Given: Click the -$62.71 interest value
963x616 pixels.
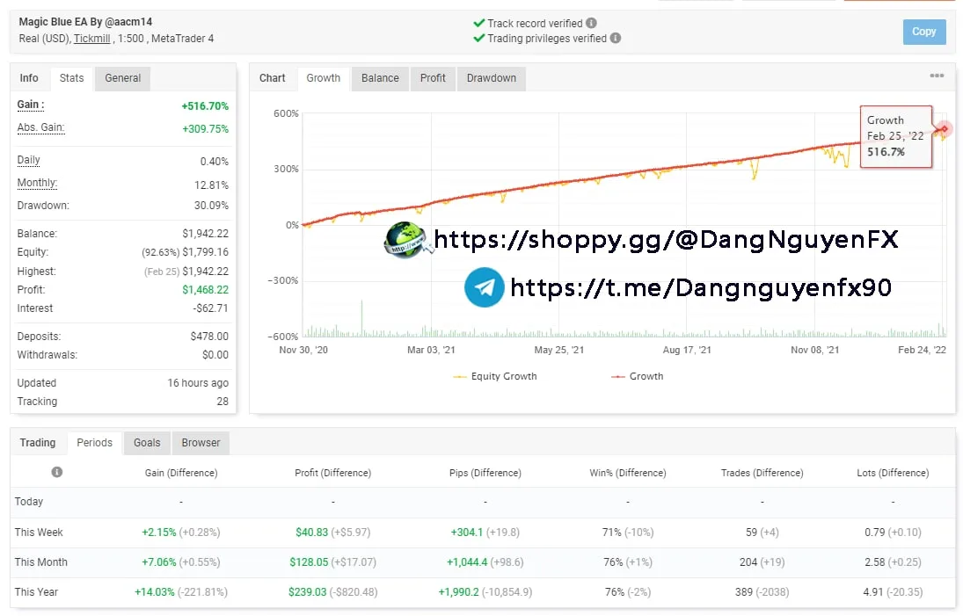Looking at the screenshot, I should tap(211, 308).
